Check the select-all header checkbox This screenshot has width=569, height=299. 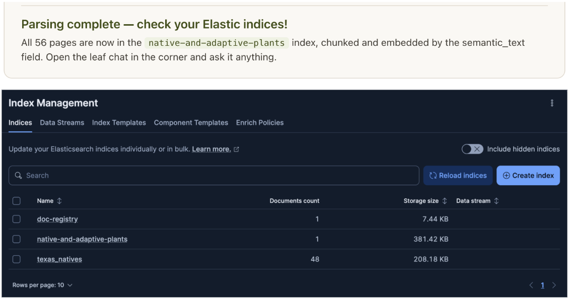[16, 201]
